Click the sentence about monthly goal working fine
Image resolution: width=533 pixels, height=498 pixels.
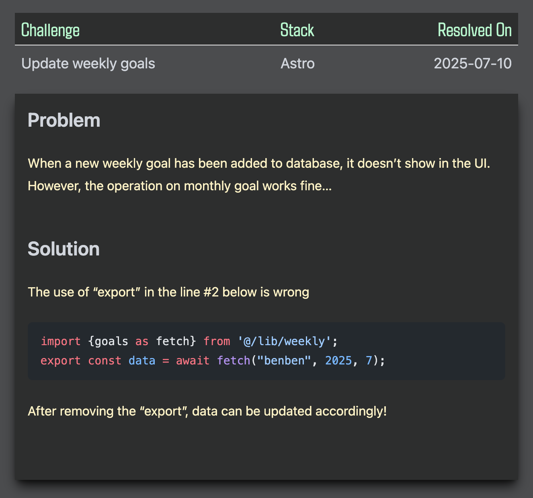(180, 186)
